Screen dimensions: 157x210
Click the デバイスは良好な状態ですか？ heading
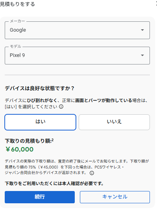(39, 89)
